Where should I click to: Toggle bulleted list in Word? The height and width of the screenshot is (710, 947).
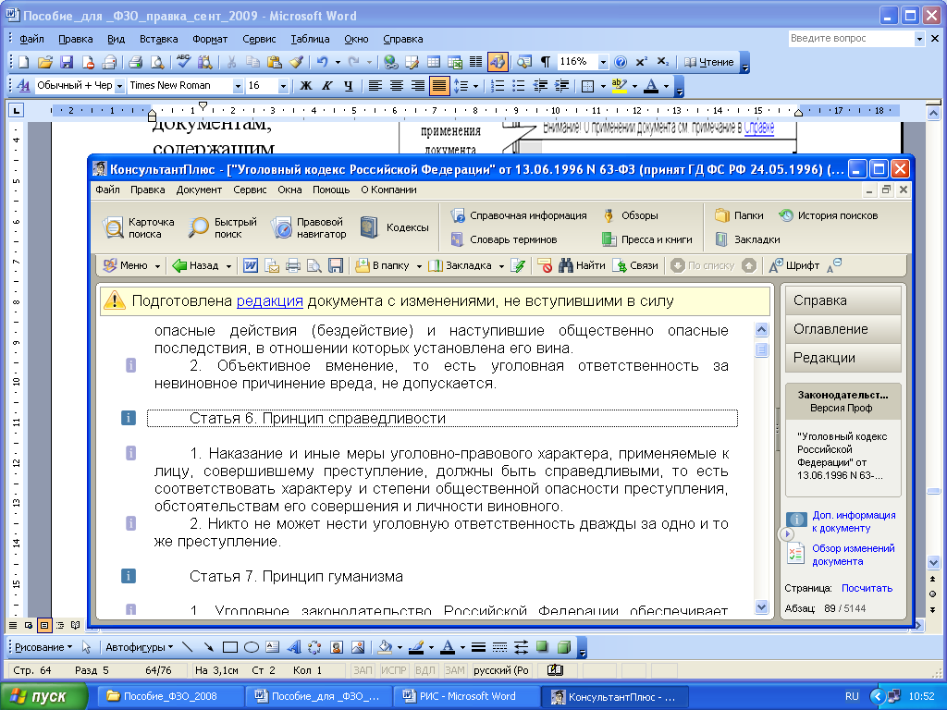(x=518, y=86)
